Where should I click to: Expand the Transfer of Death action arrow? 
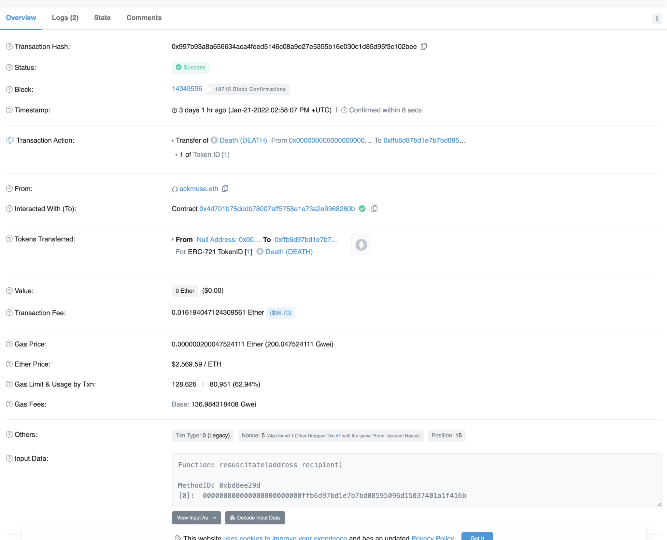[173, 140]
